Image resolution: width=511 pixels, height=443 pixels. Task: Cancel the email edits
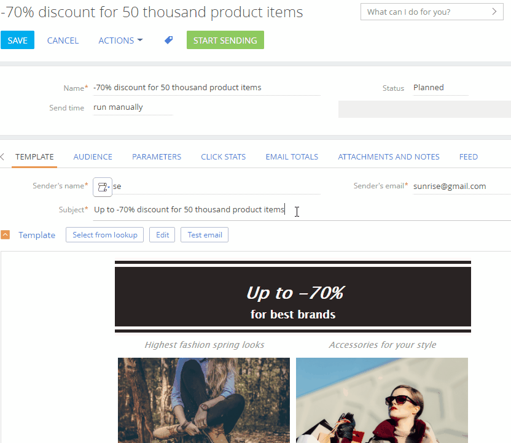[63, 40]
